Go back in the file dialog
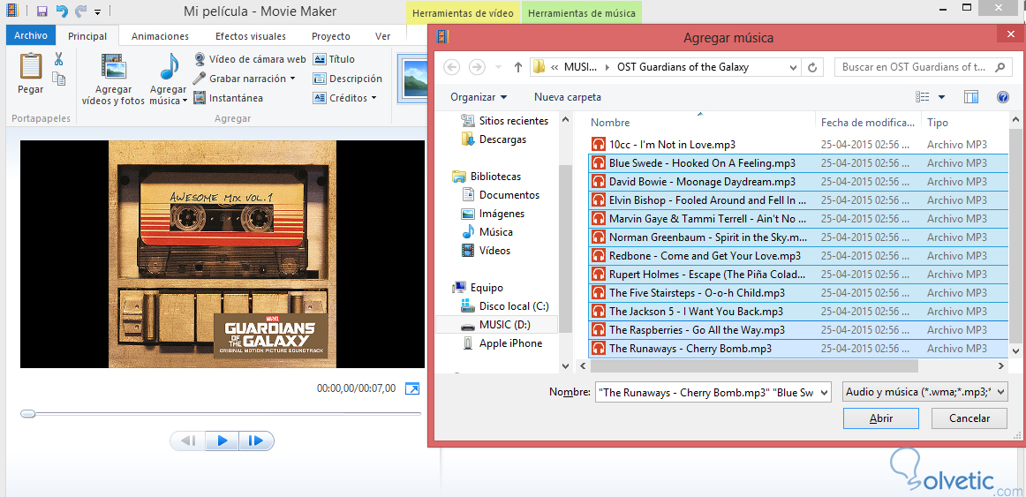The width and height of the screenshot is (1026, 497). tap(451, 67)
